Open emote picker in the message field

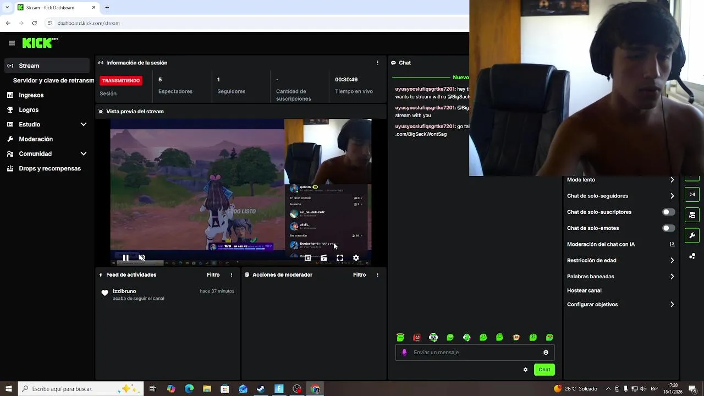point(546,352)
